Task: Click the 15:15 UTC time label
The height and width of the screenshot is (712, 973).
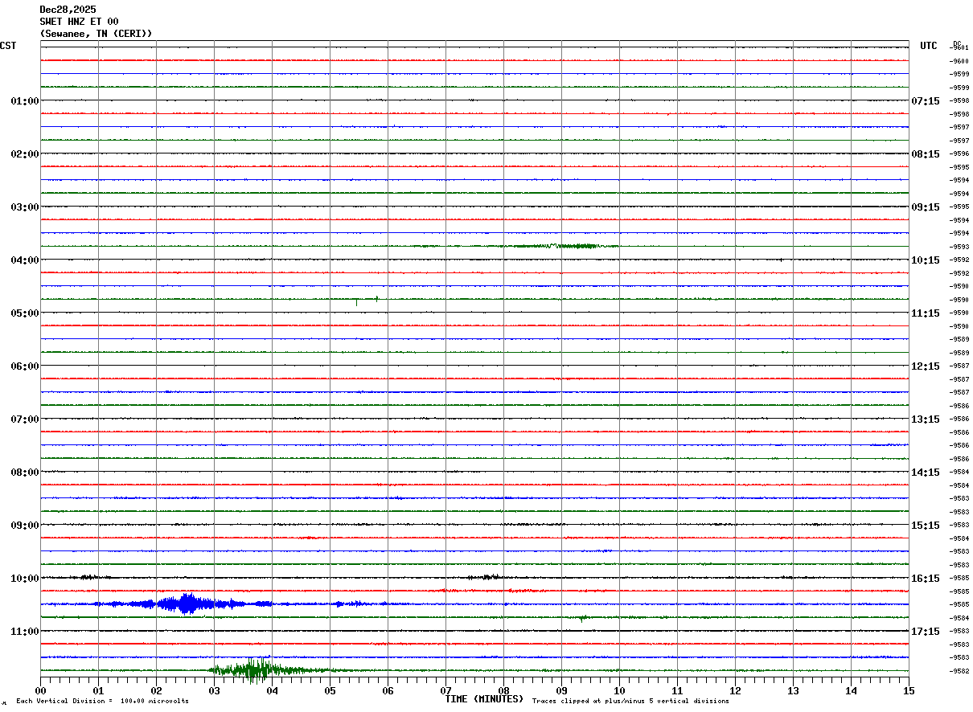Action: (x=926, y=525)
